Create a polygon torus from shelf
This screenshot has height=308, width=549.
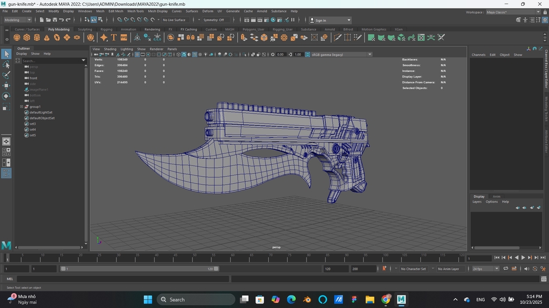pyautogui.click(x=57, y=38)
